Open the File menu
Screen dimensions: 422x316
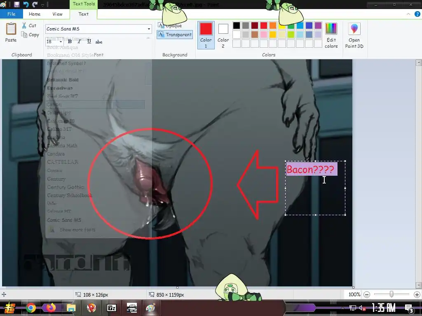pyautogui.click(x=11, y=14)
